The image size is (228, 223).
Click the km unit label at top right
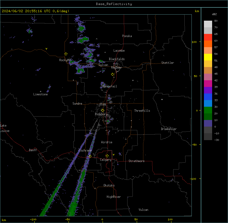click(x=197, y=11)
